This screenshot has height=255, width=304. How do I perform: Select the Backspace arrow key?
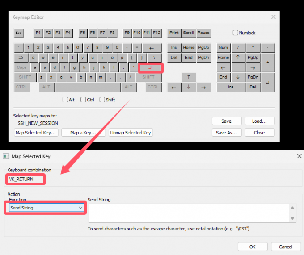(x=152, y=48)
